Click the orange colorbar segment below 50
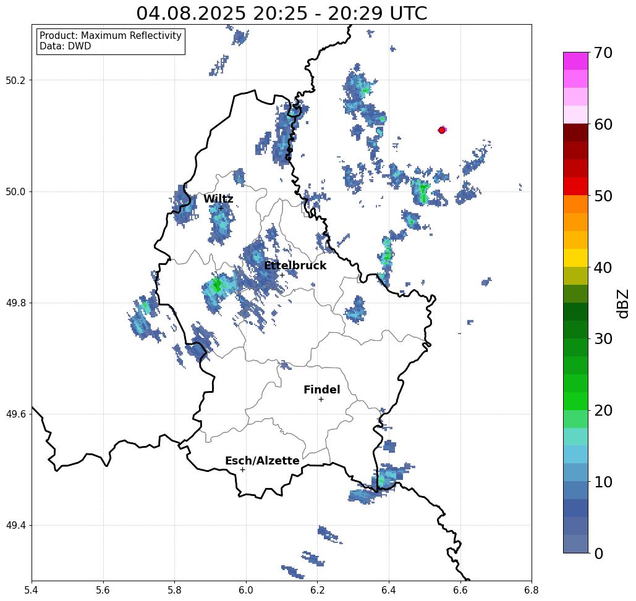636x601 pixels. click(575, 204)
